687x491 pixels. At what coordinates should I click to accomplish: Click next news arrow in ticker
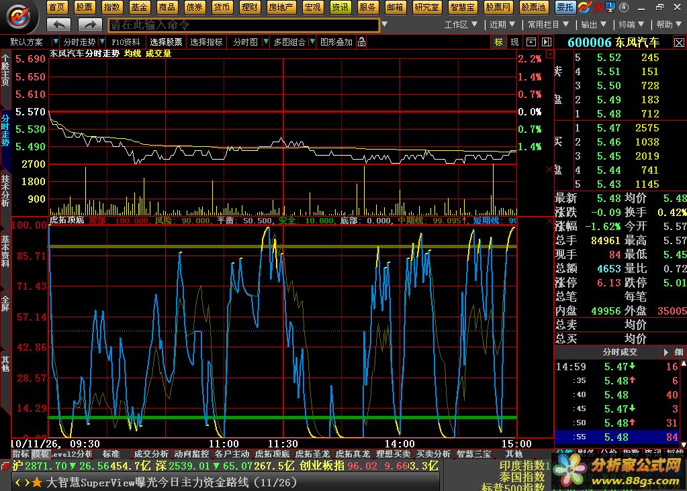(27, 483)
